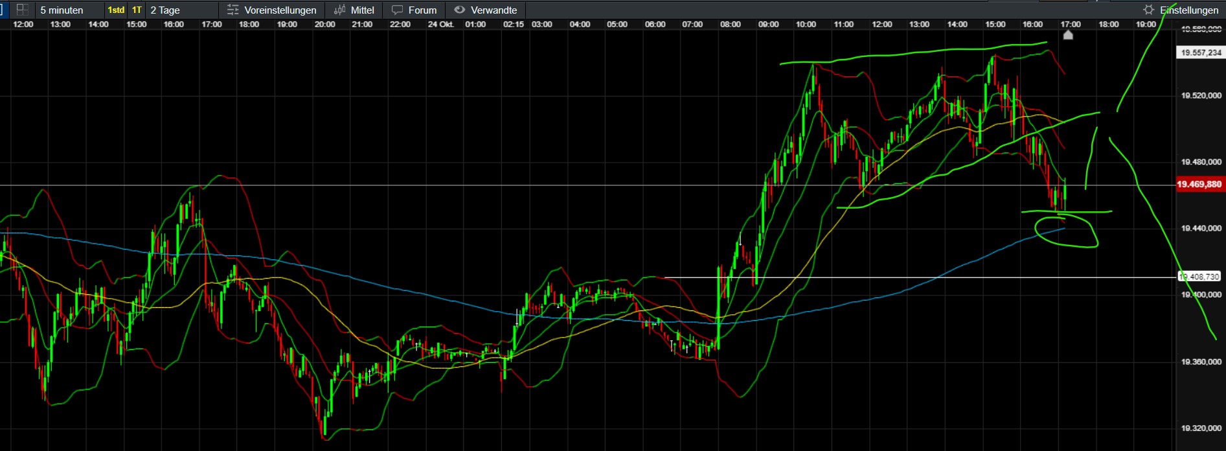Open the Forum speech bubble button
1226x451 pixels.
[414, 10]
